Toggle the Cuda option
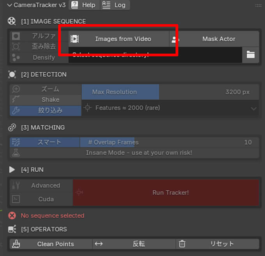265x256 pixels. pos(41,199)
